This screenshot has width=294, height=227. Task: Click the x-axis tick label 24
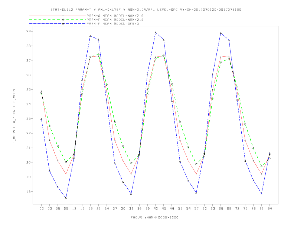click(x=107, y=208)
